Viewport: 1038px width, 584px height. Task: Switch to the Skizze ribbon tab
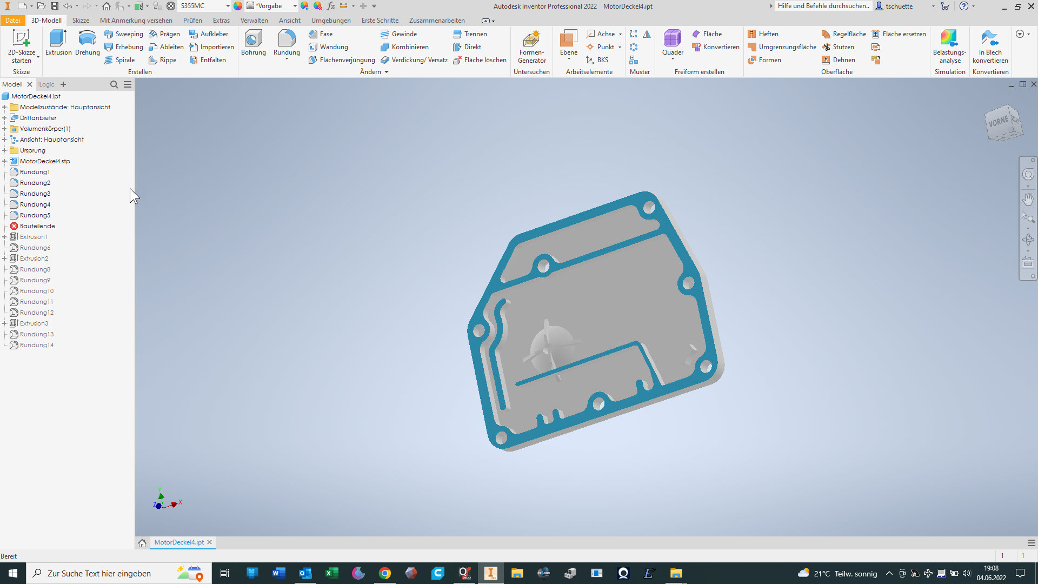tap(81, 21)
